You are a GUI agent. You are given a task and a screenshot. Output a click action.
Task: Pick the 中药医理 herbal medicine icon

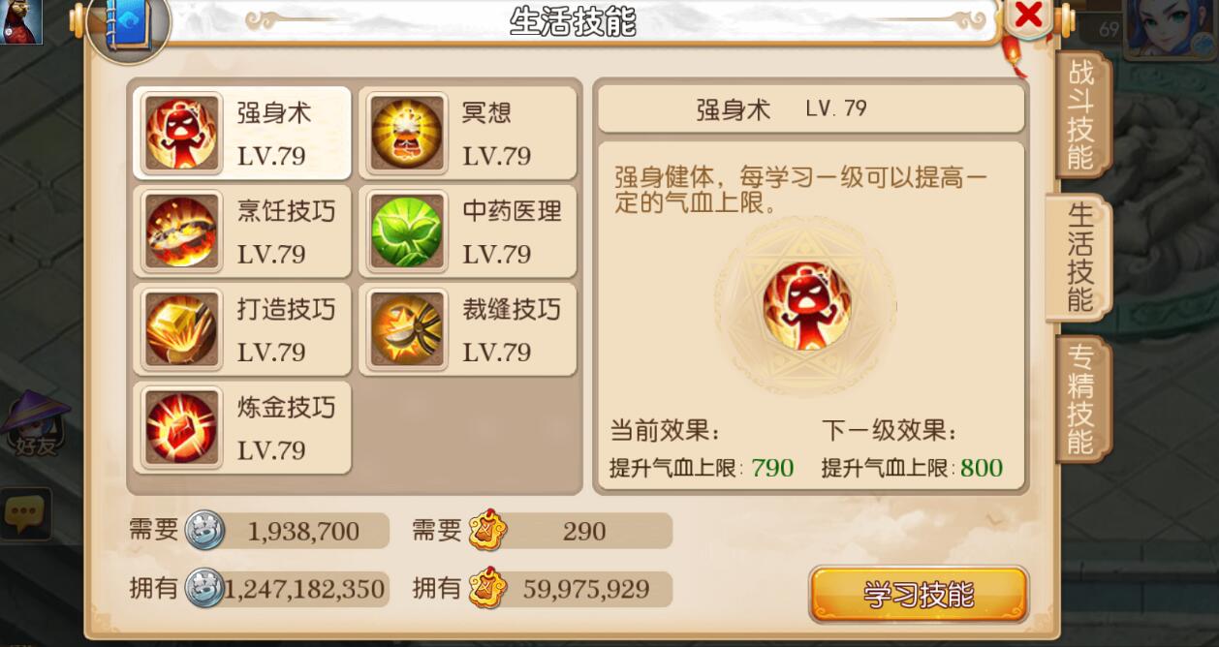(407, 231)
